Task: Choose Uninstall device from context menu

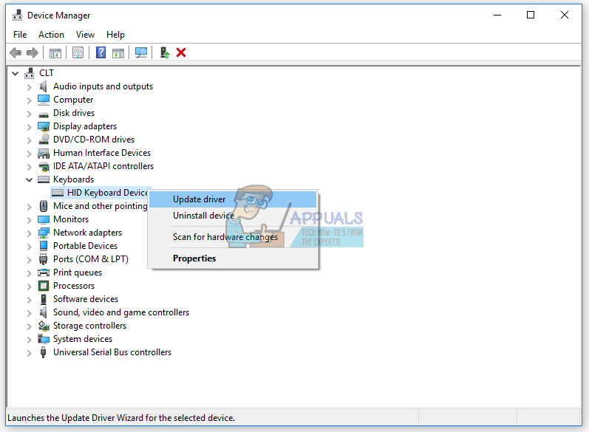Action: [233, 216]
